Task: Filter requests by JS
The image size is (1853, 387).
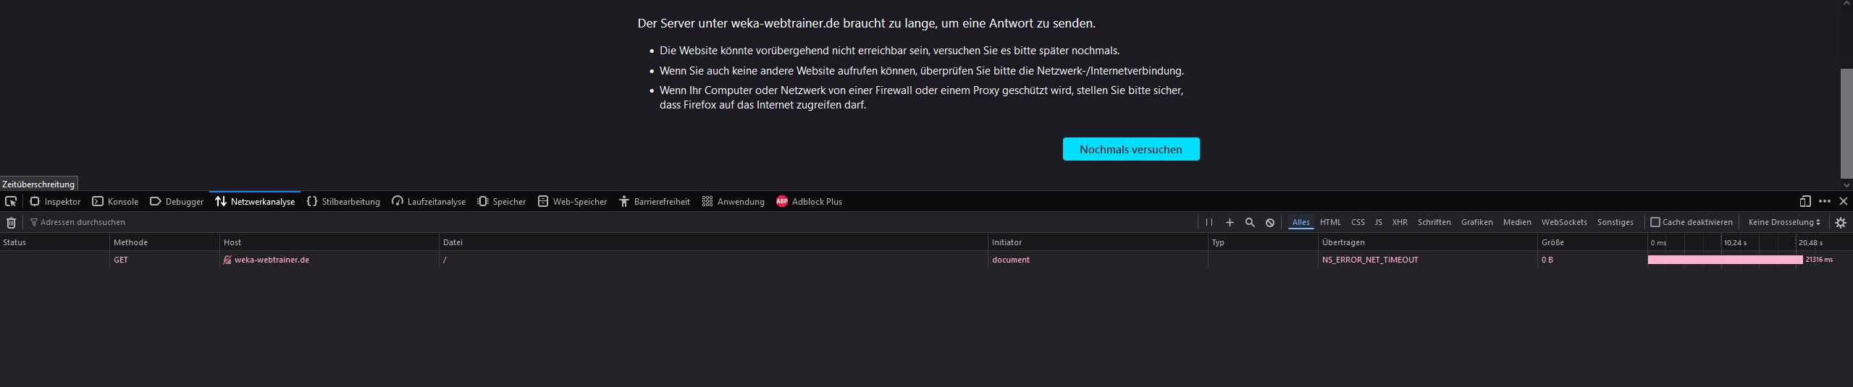Action: 1379,223
